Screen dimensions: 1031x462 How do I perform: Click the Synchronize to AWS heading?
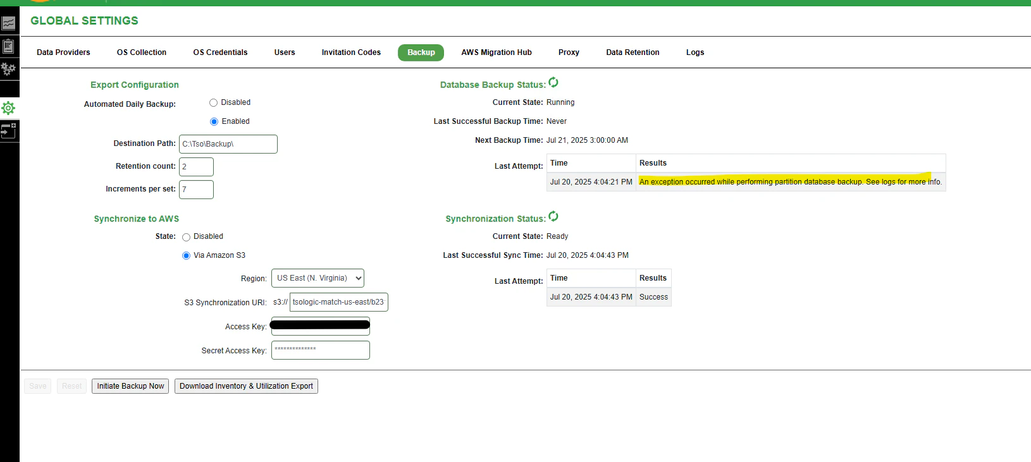[137, 219]
